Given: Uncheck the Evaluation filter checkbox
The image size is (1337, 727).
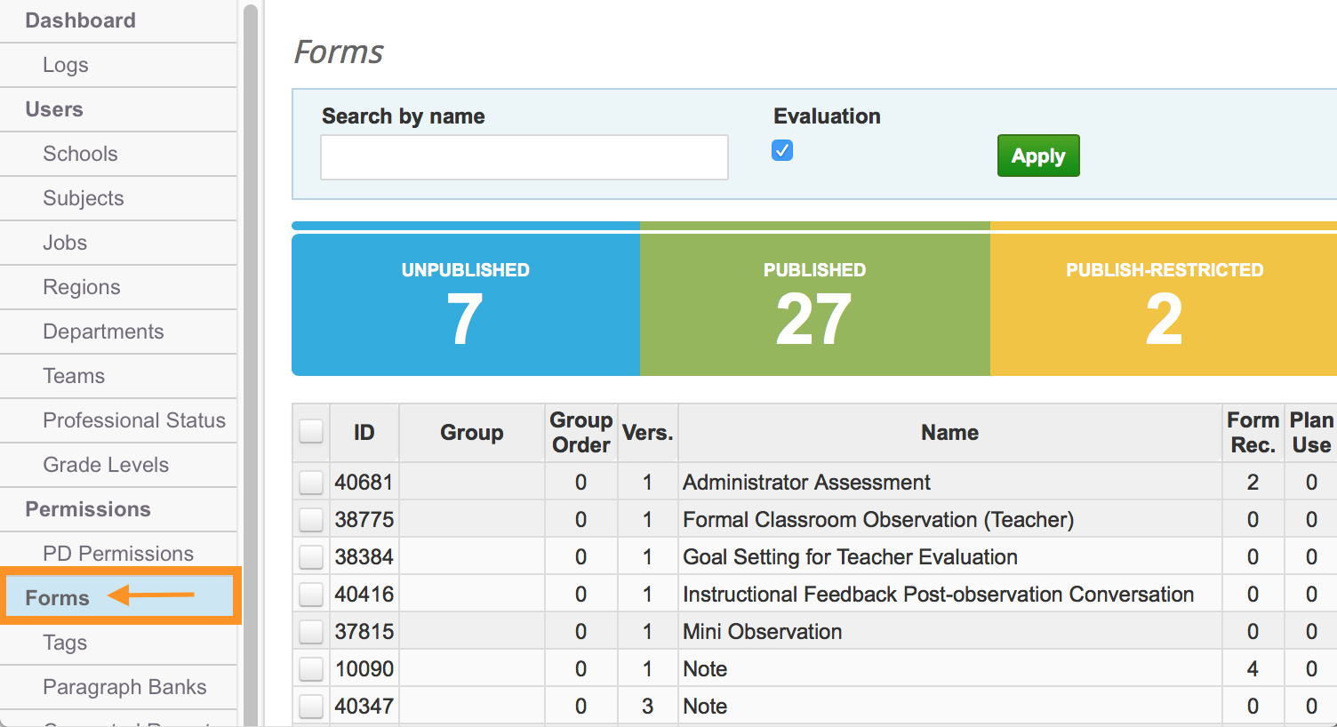Looking at the screenshot, I should pyautogui.click(x=781, y=150).
